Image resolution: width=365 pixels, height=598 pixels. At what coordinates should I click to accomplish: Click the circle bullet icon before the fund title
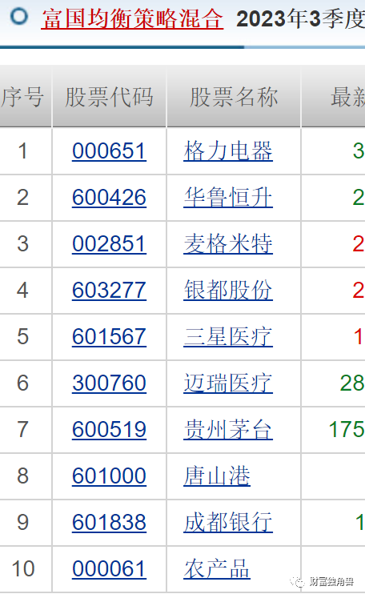point(19,16)
